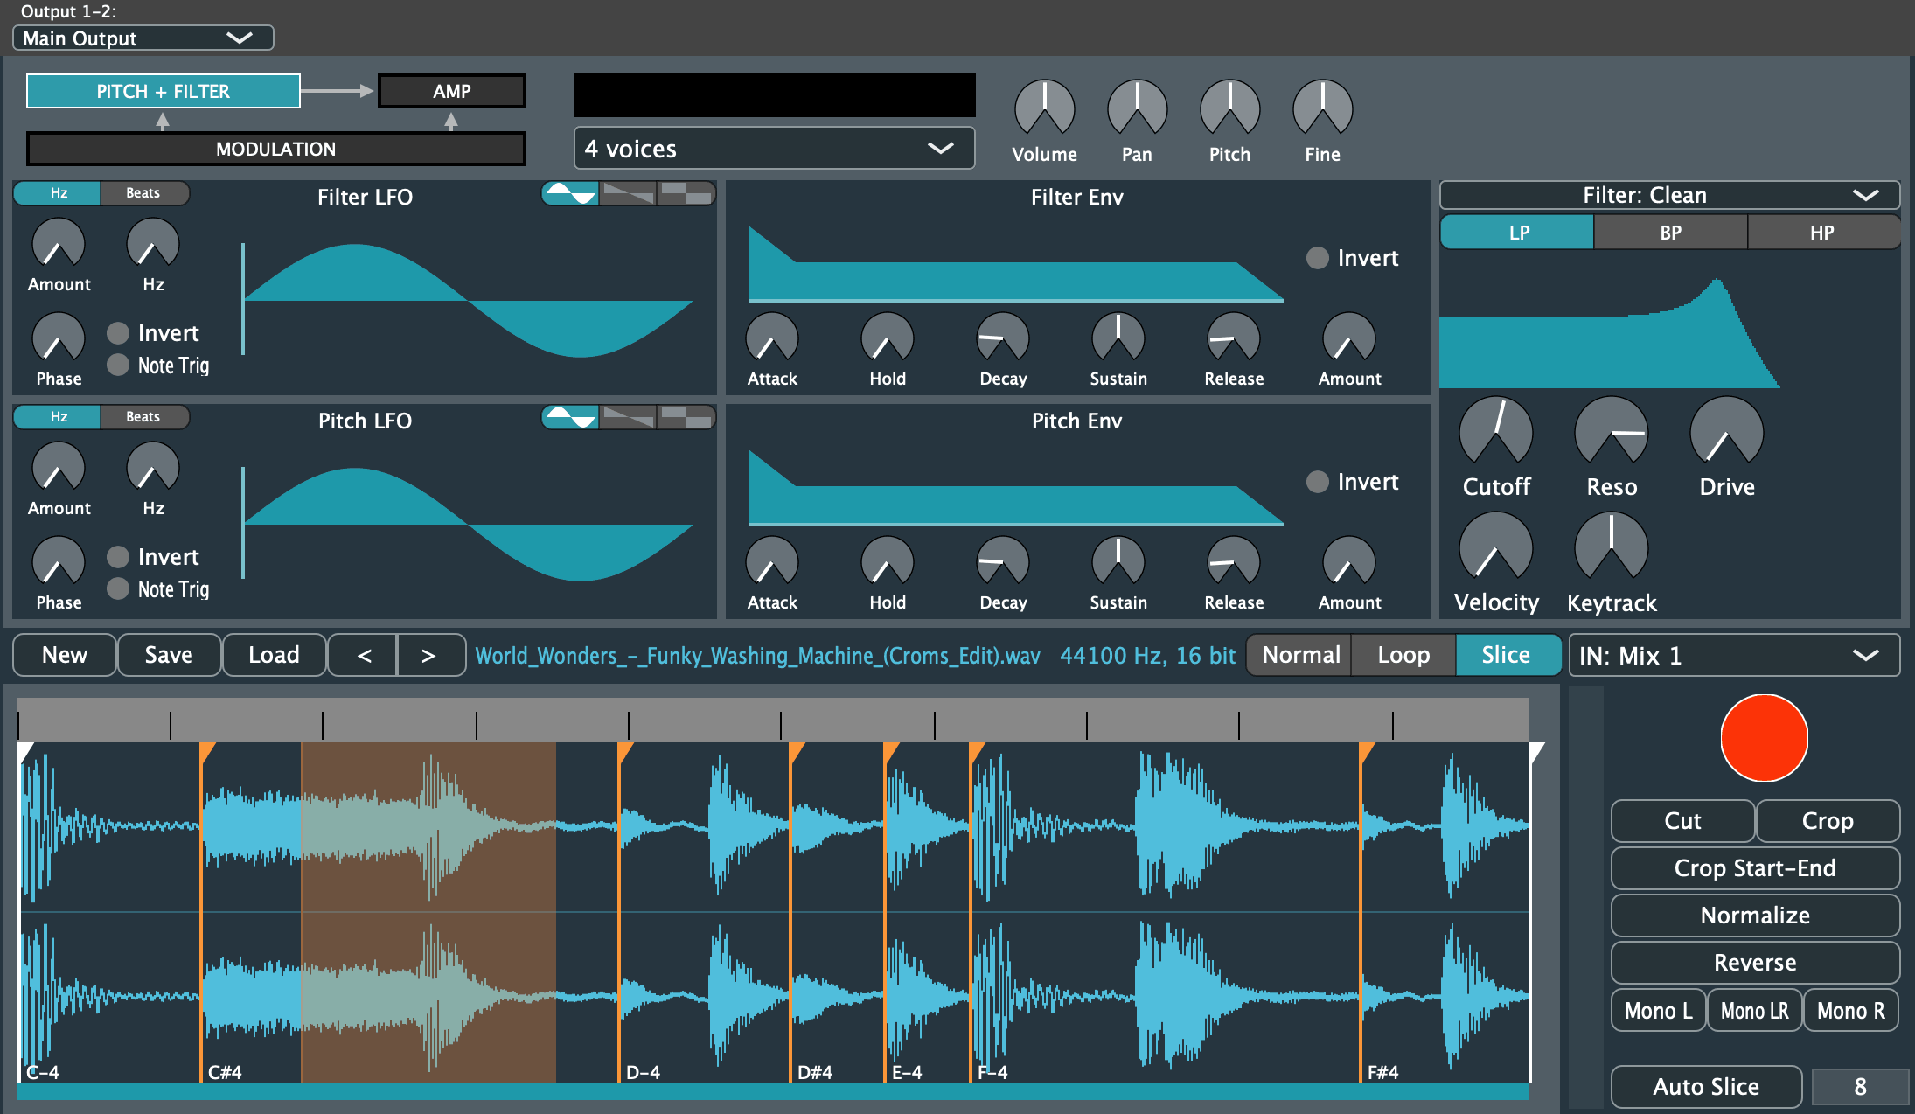1915x1114 pixels.
Task: Toggle Invert for Filter Env
Action: coord(1318,258)
